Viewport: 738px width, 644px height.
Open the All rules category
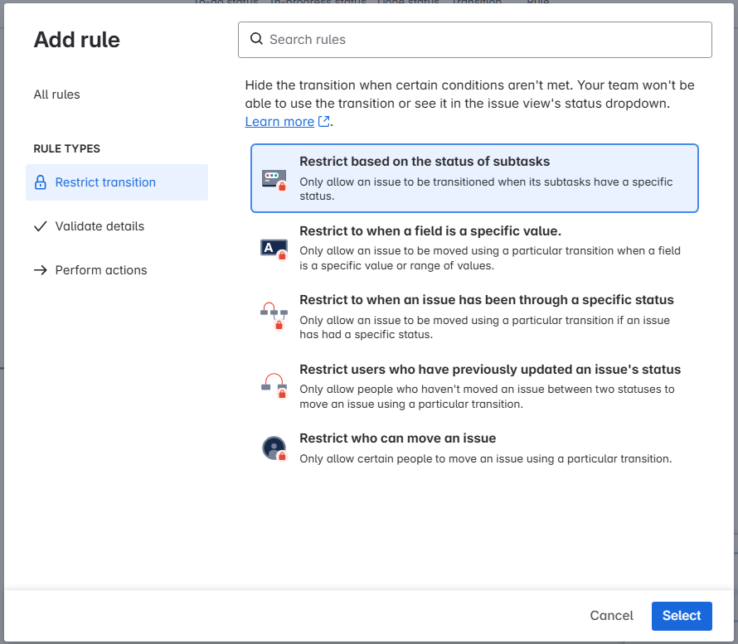56,94
